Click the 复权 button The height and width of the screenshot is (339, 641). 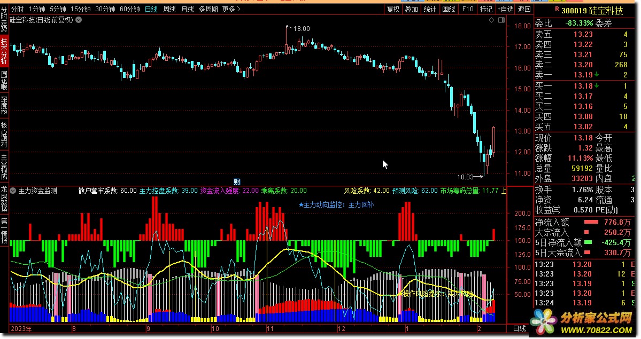coord(393,9)
